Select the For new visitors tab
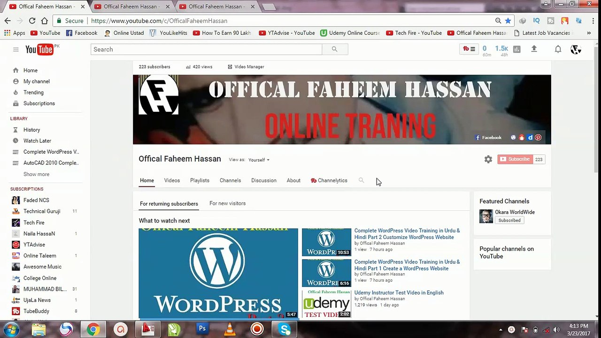The image size is (601, 338). click(227, 203)
